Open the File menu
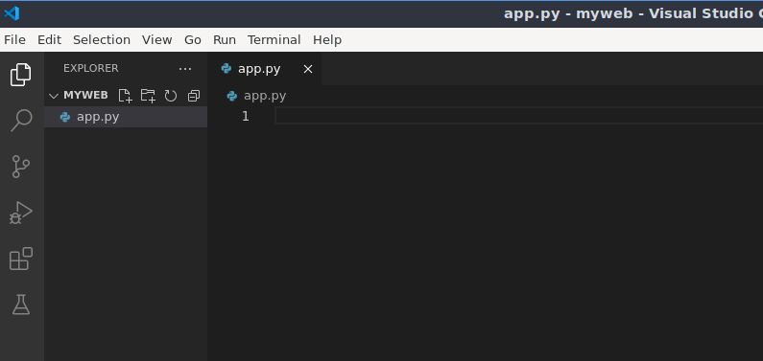The height and width of the screenshot is (361, 763). point(14,40)
